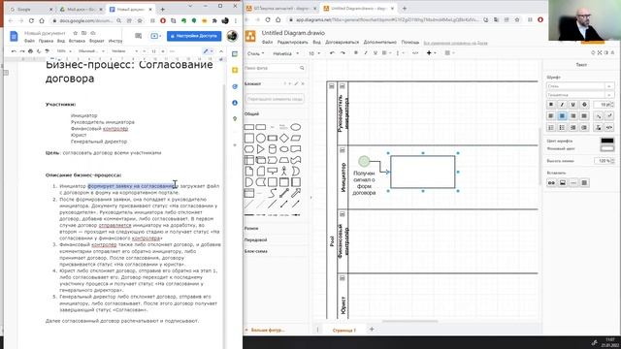Image resolution: width=621 pixels, height=349 pixels.
Task: Click the search magnifier in shape search box
Action: pos(302,68)
